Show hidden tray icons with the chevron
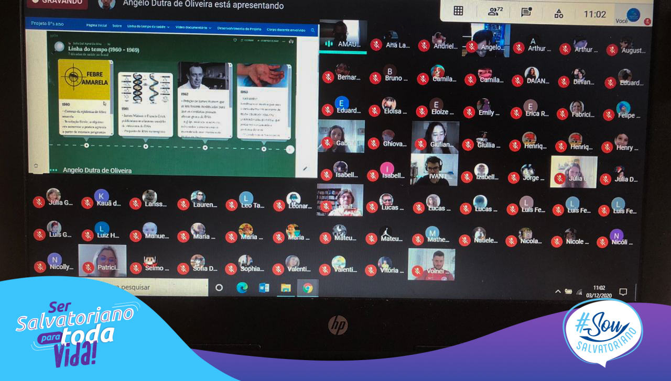The width and height of the screenshot is (671, 381). coord(558,291)
